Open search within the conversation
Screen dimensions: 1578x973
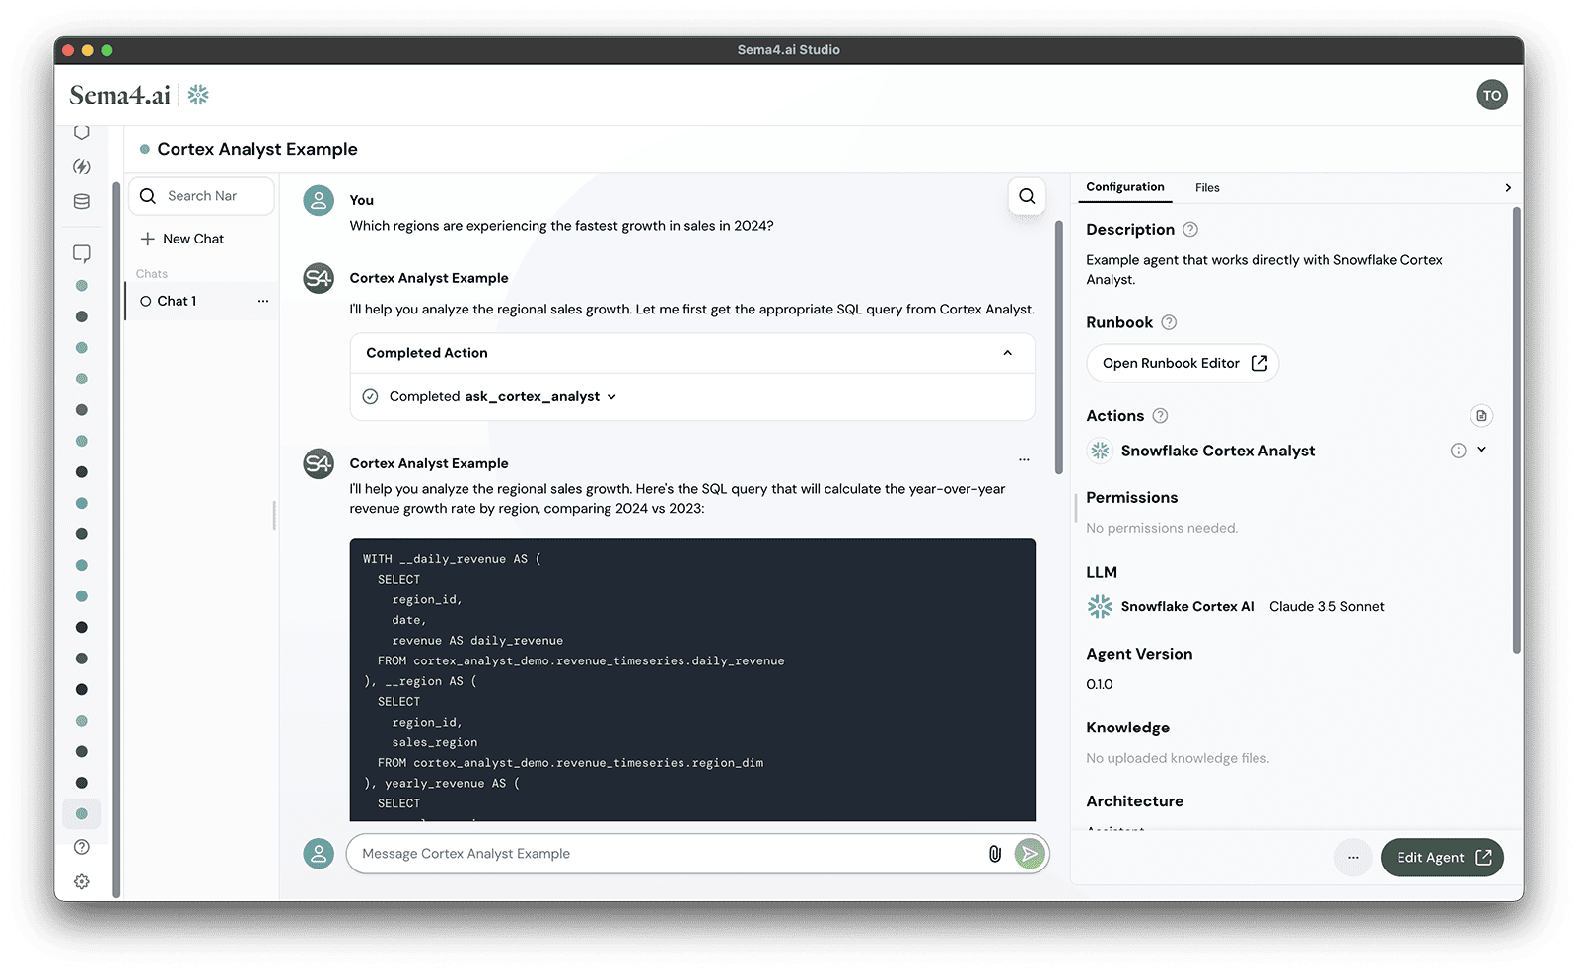(1027, 196)
